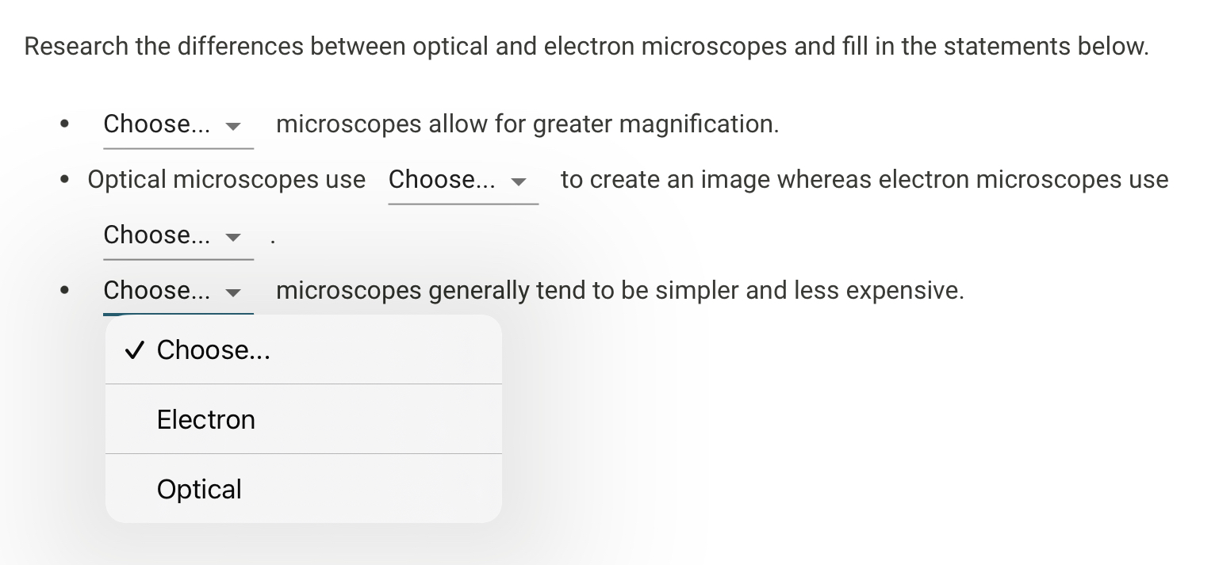Click the arrow beside Choose... in the second statement
The width and height of the screenshot is (1219, 565).
pyautogui.click(x=518, y=181)
